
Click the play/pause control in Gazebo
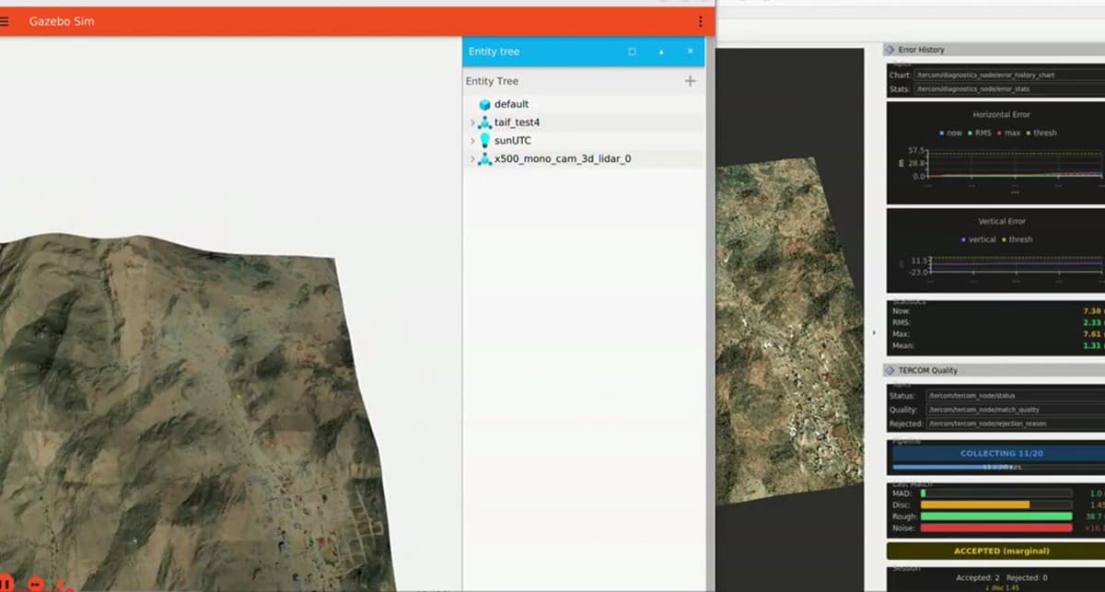pyautogui.click(x=5, y=583)
